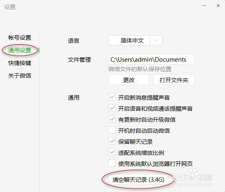The height and width of the screenshot is (192, 225).
Task: Enable 使用系统默认浏览器打开网页 checkbox
Action: click(x=112, y=163)
